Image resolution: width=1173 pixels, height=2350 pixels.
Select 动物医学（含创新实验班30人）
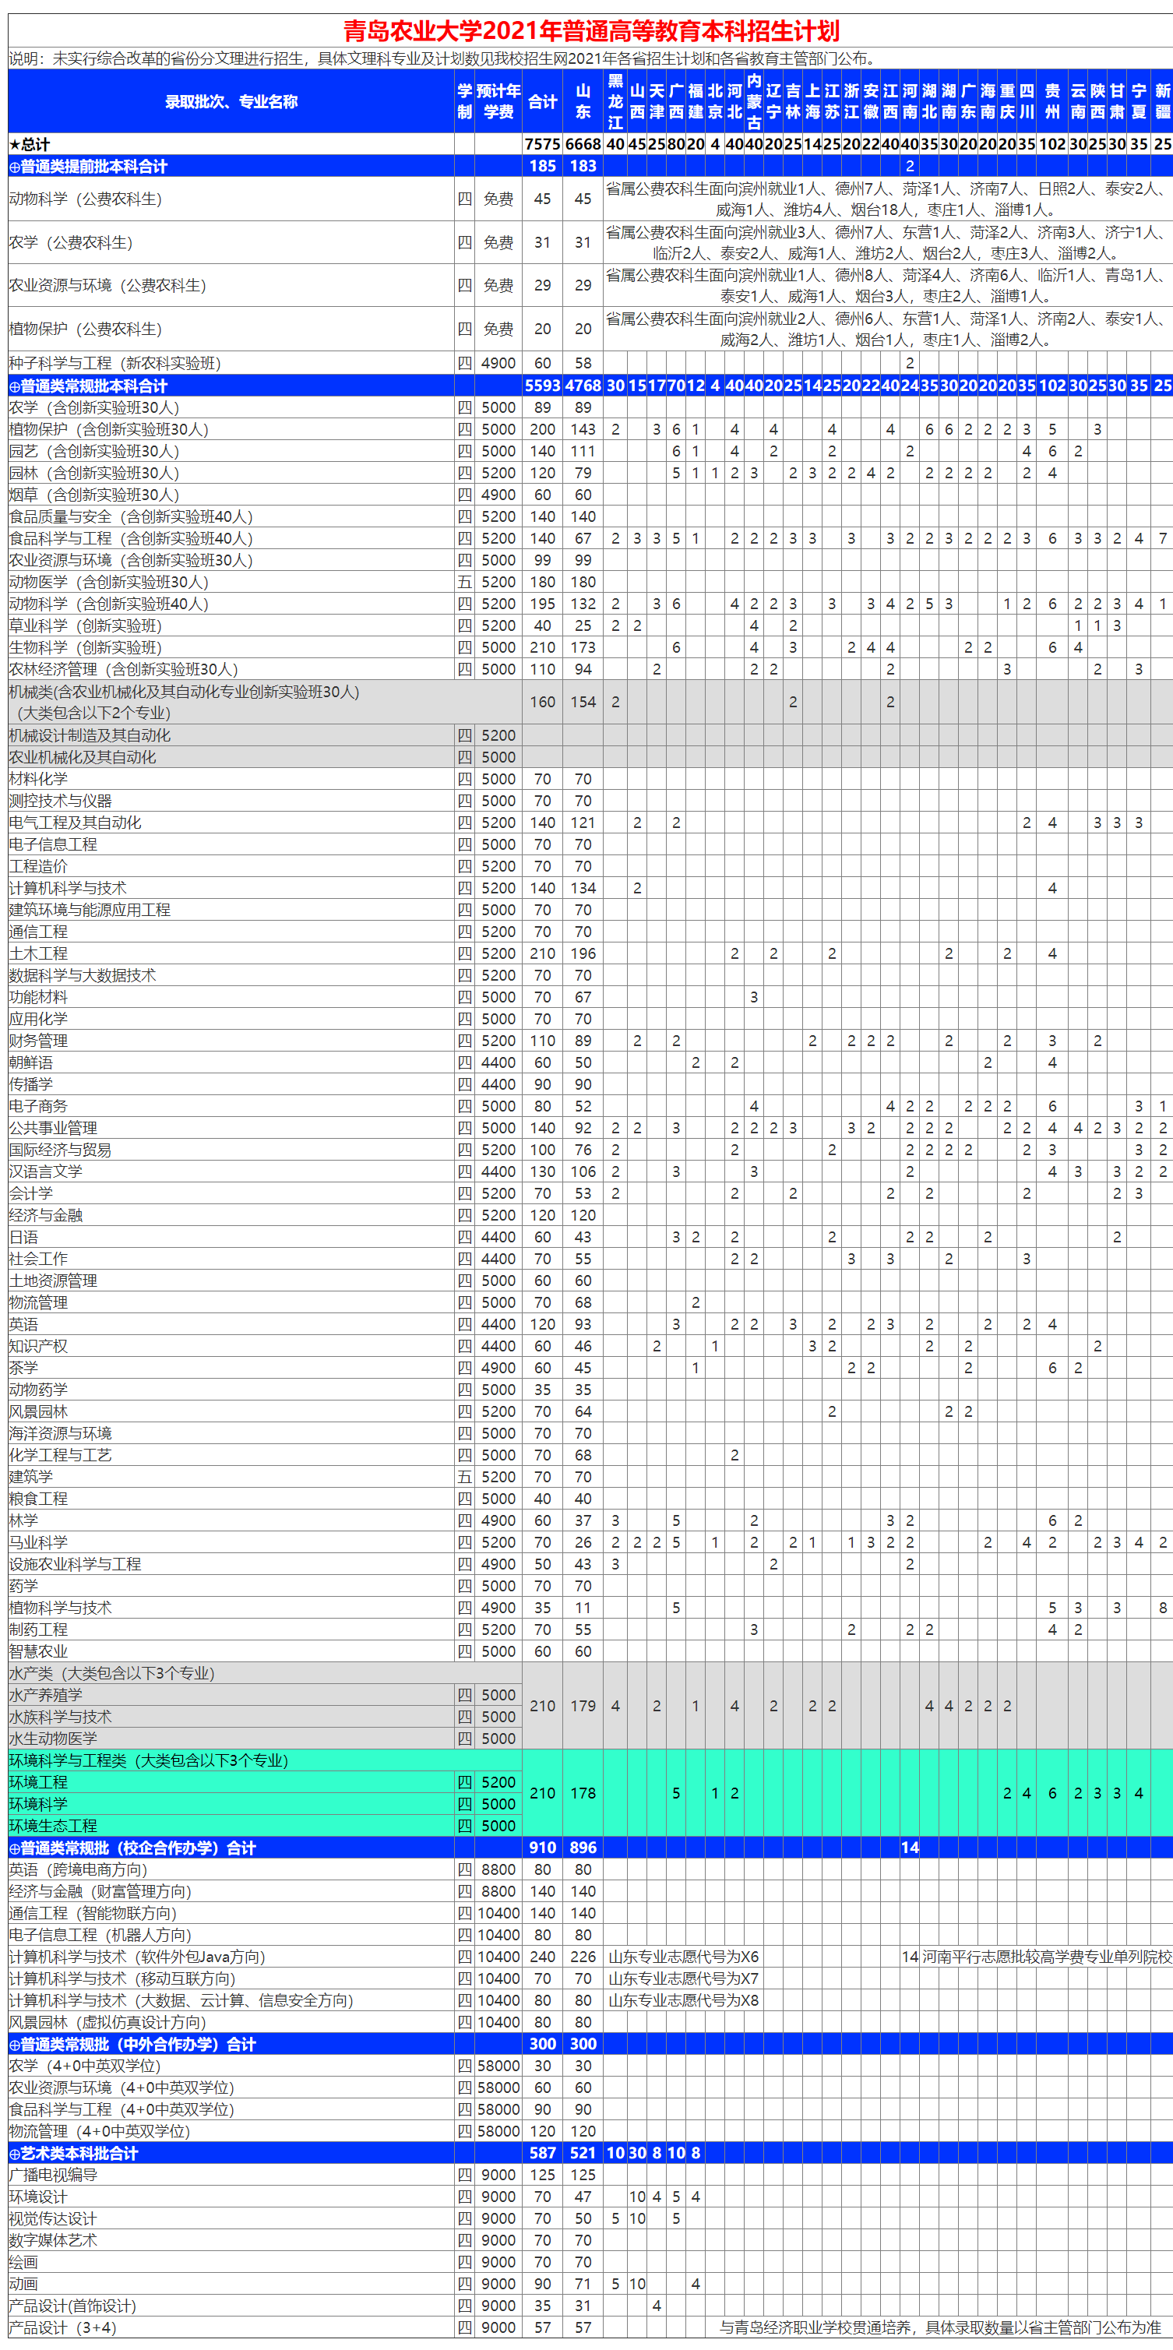click(x=590, y=582)
